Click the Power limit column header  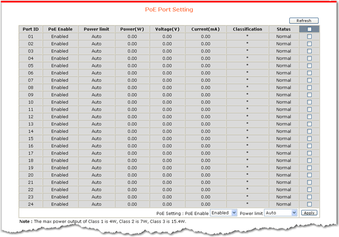click(97, 29)
